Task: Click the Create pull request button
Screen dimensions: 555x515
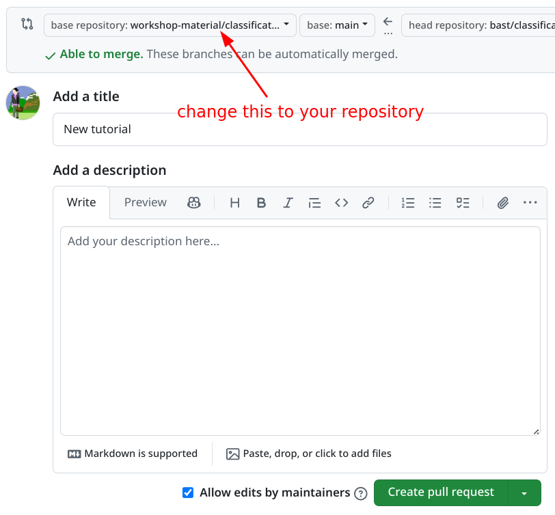Action: click(x=441, y=492)
